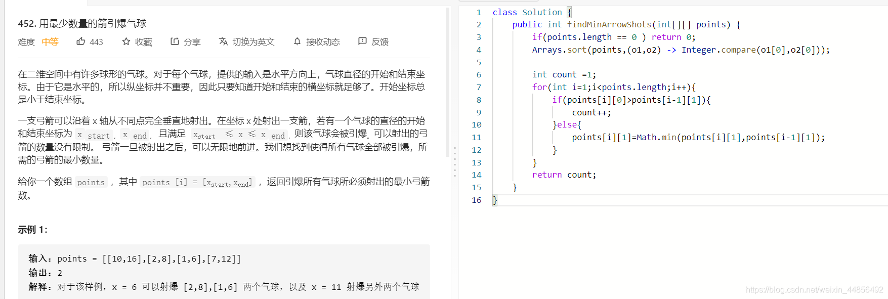Click the output line 输出: 2
This screenshot has height=299, width=888.
tap(46, 273)
